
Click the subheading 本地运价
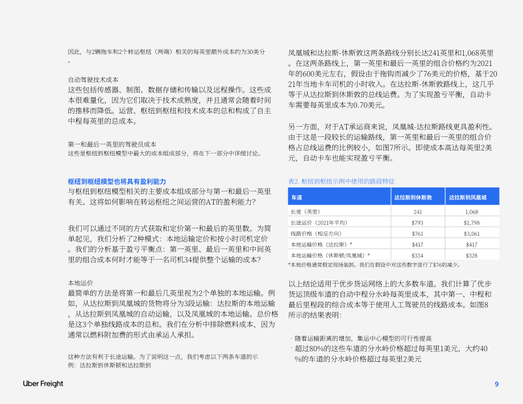click(80, 283)
